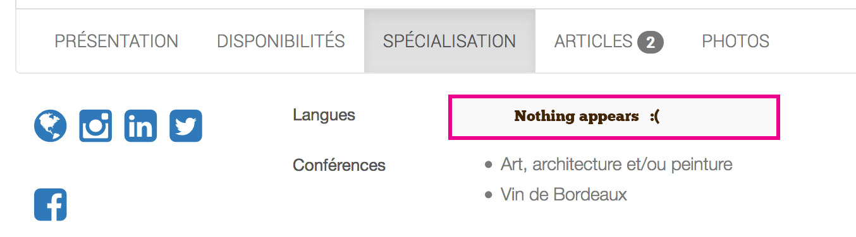
Task: Select Art, architecture et/ou peinture item
Action: click(x=616, y=165)
